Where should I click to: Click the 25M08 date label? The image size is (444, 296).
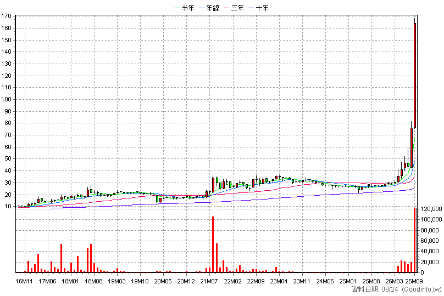371,281
